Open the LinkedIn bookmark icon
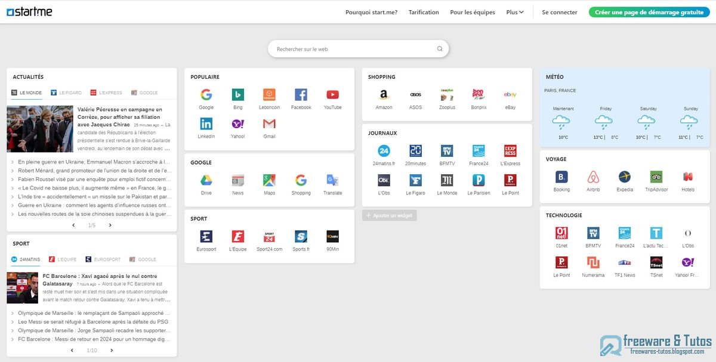Image resolution: width=716 pixels, height=362 pixels. 206,124
